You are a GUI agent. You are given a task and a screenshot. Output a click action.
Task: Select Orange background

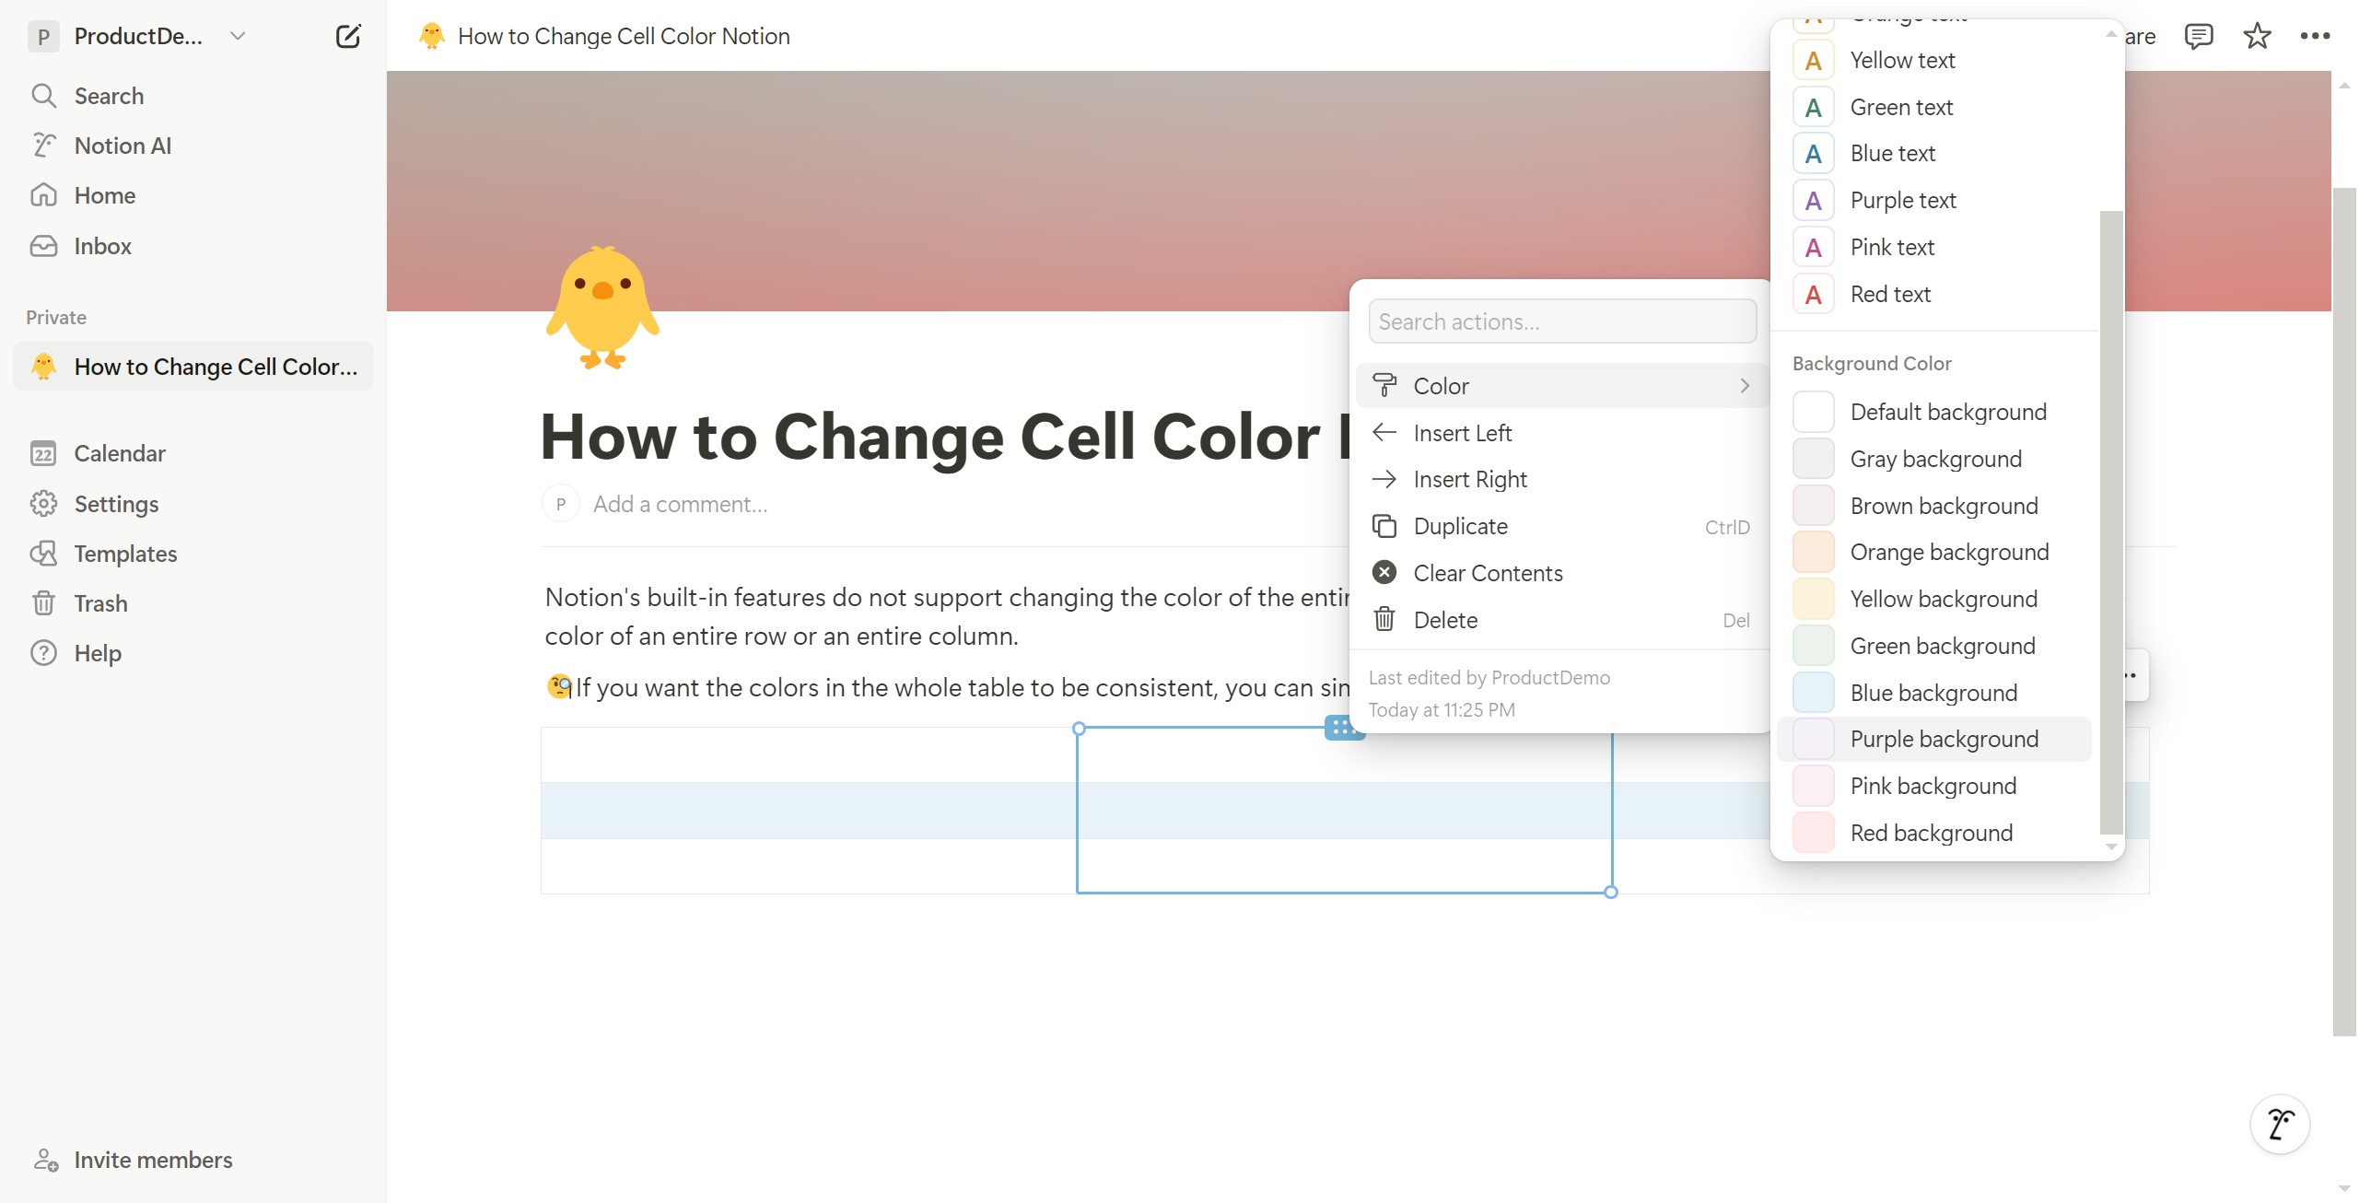click(x=1934, y=552)
